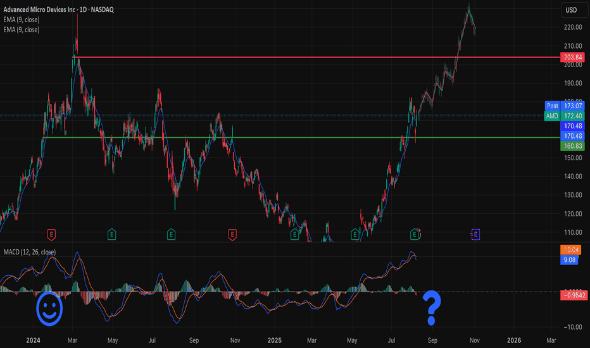Select the second EMA (9, close) legend entry
590x348 pixels.
click(x=22, y=29)
